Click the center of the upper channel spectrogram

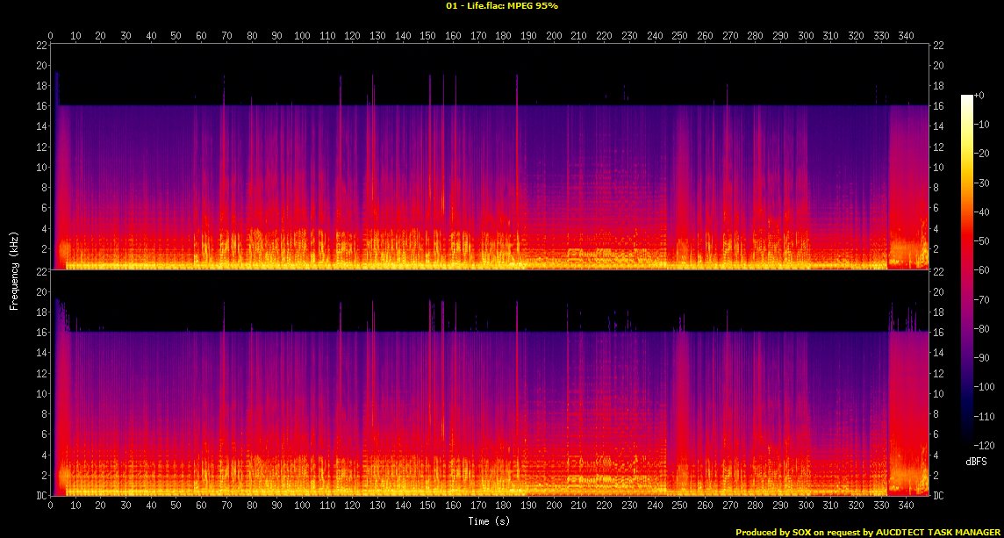(x=491, y=157)
